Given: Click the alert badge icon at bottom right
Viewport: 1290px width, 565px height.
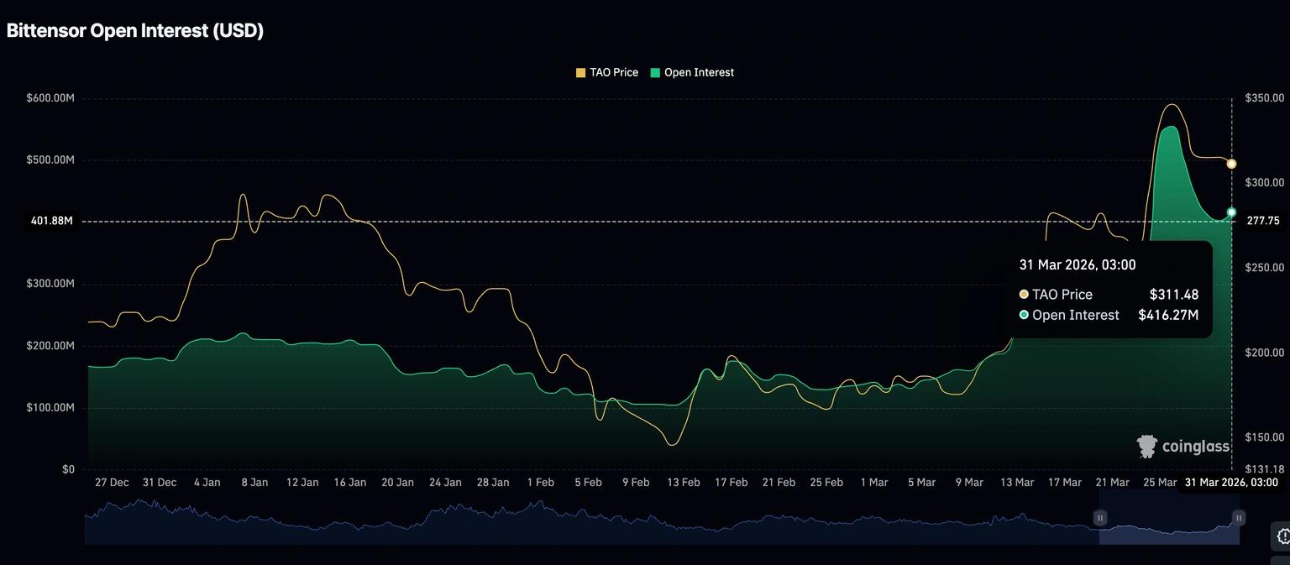Looking at the screenshot, I should tap(1282, 536).
